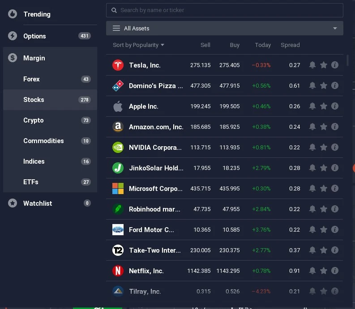355x309 pixels.
Task: Open the Trending flame icon
Action: click(13, 14)
